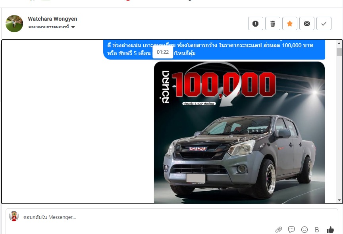Image resolution: width=343 pixels, height=234 pixels.
Task: Mark conversation done with checkmark button
Action: tap(324, 23)
